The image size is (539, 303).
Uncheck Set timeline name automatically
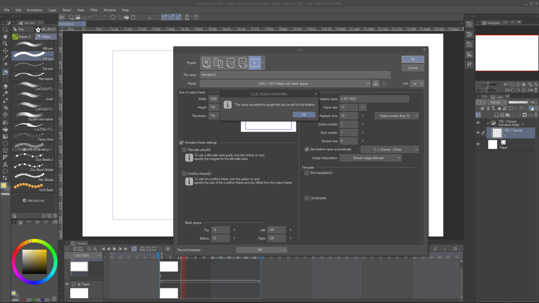[x=307, y=149]
